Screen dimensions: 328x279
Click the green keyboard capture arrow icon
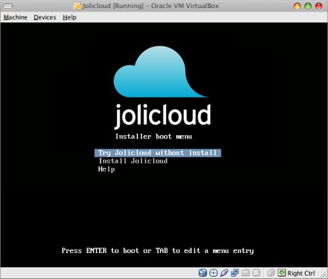click(x=282, y=273)
